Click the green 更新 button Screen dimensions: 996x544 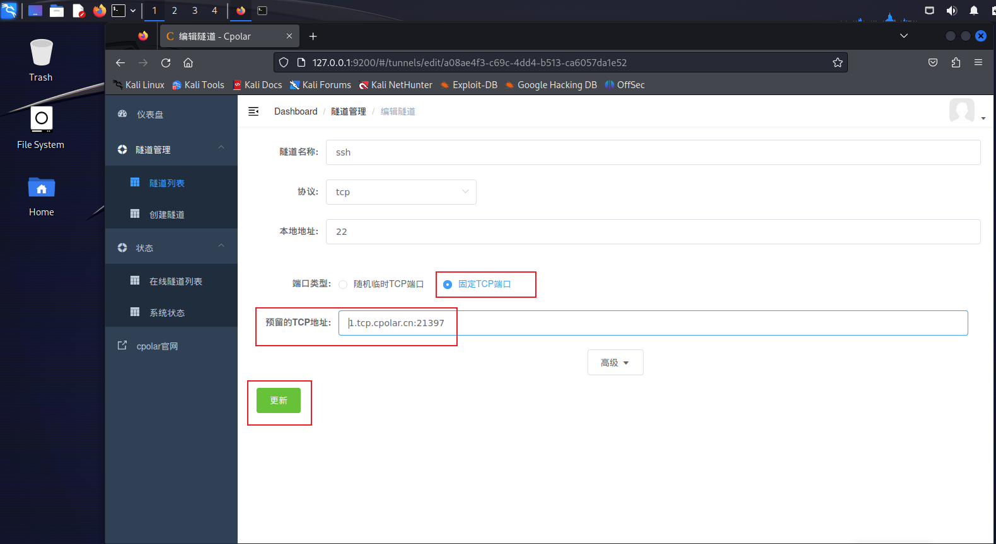[279, 400]
